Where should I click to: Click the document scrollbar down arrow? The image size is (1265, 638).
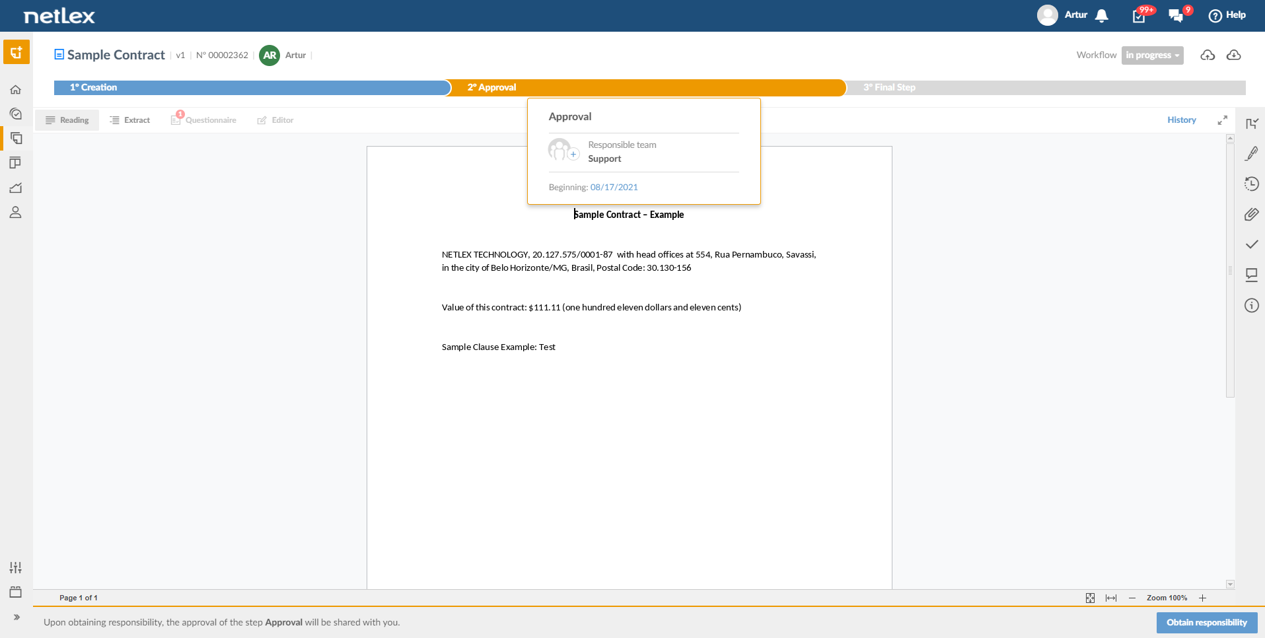tap(1230, 585)
